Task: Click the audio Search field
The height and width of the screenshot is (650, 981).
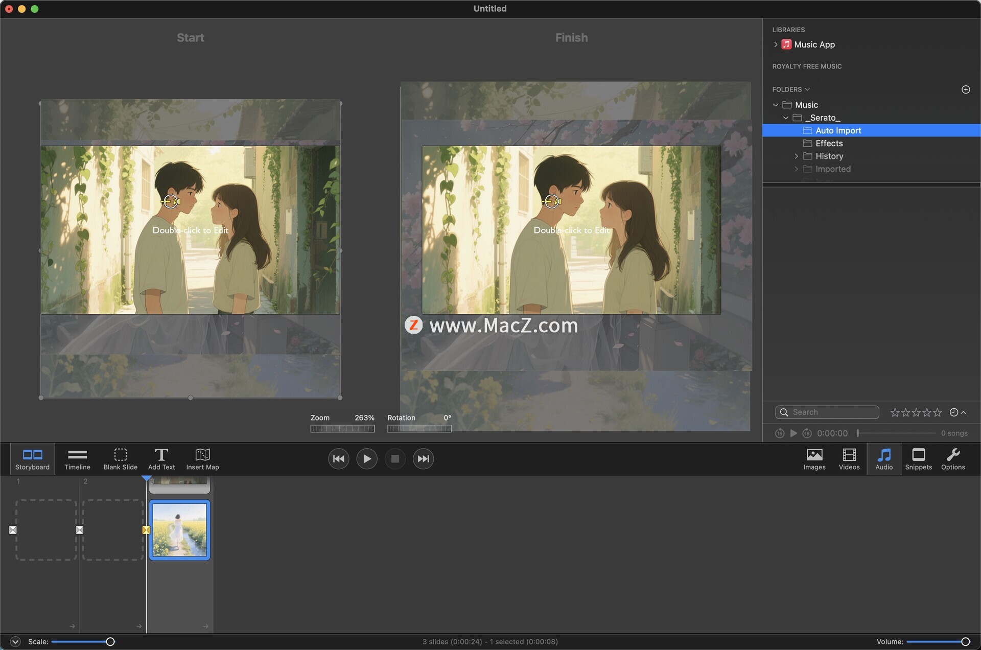Action: (827, 412)
